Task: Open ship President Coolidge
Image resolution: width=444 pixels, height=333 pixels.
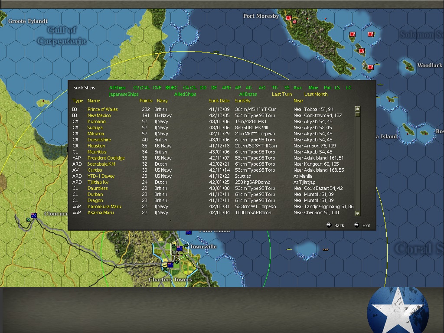Action: pyautogui.click(x=106, y=158)
